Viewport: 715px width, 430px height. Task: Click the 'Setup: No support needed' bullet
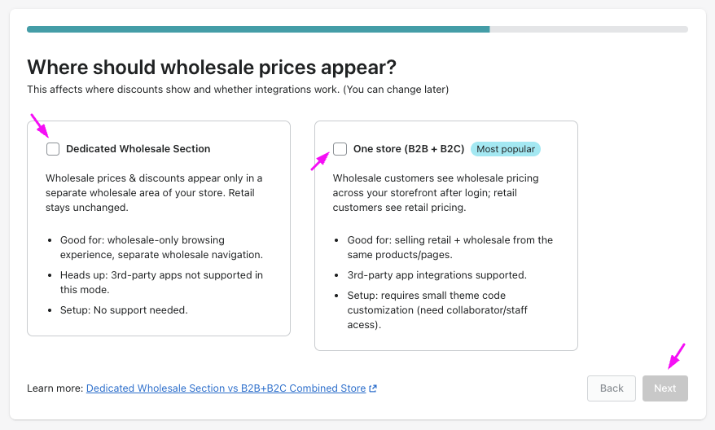click(124, 310)
